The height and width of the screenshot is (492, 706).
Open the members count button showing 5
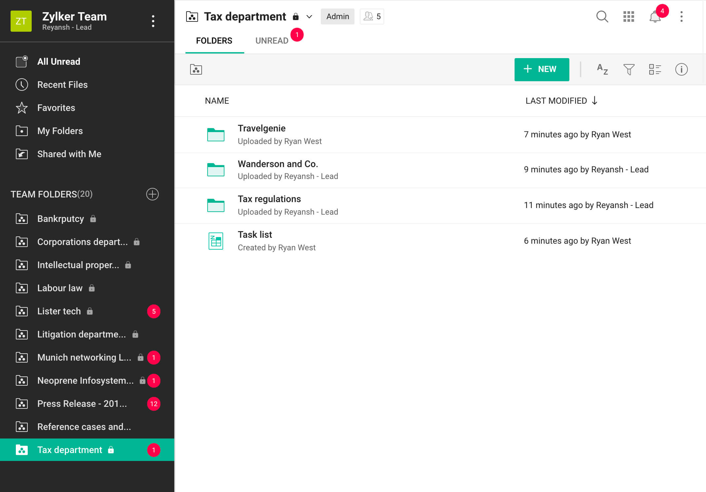(x=372, y=17)
